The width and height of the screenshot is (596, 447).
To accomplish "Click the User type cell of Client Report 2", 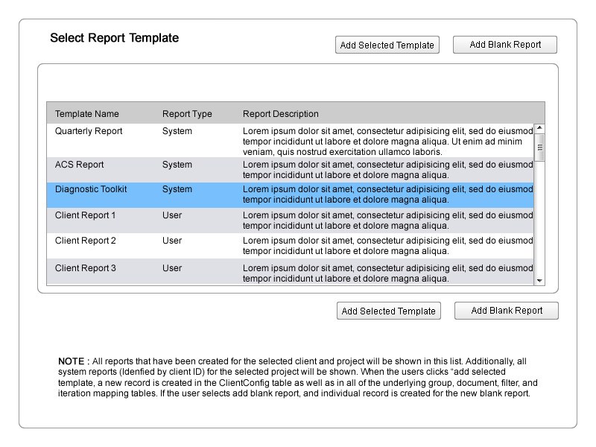I will tap(172, 241).
